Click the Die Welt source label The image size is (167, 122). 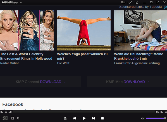click(63, 63)
